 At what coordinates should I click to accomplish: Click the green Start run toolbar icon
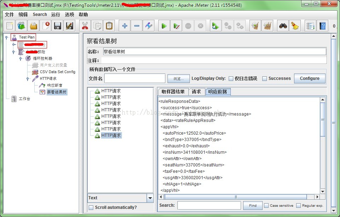pos(164,26)
